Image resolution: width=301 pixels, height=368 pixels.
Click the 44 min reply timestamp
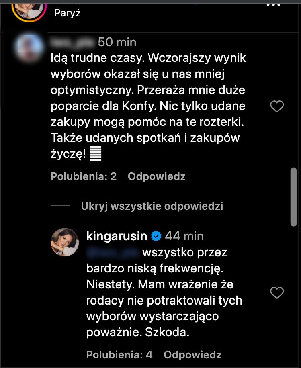coord(184,236)
